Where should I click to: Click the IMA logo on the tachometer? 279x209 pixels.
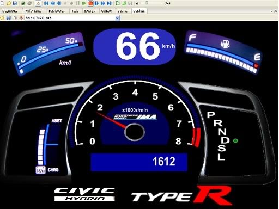(136, 117)
